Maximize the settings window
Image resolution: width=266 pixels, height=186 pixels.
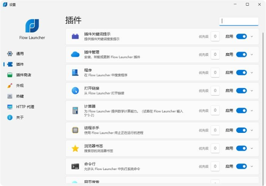[x=247, y=4]
